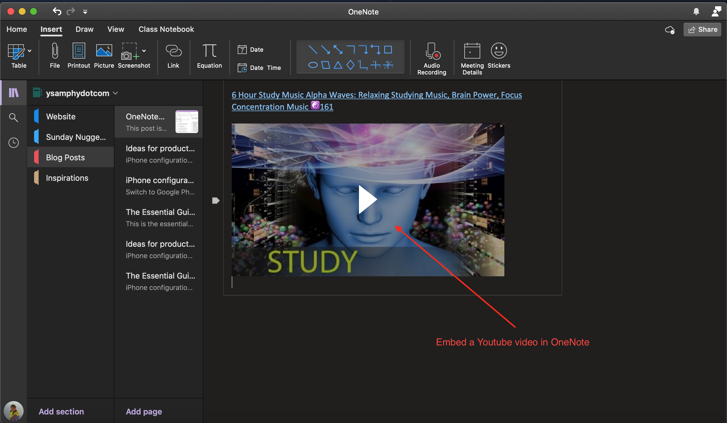Image resolution: width=727 pixels, height=423 pixels.
Task: Redo the last action
Action: coord(71,11)
